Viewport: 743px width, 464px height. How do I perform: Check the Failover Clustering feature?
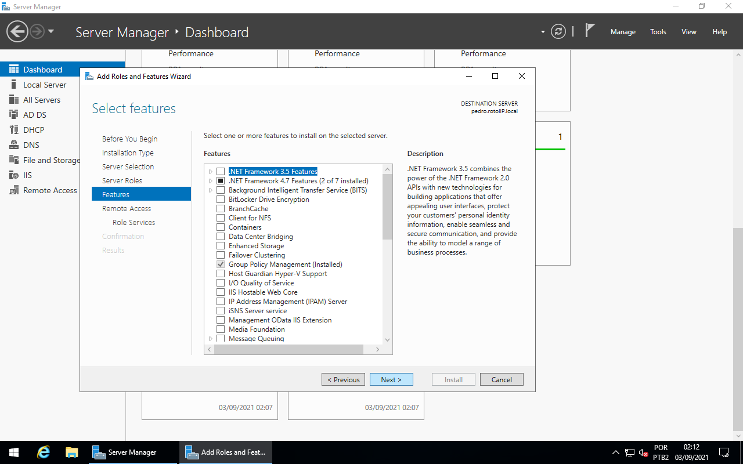click(x=221, y=255)
